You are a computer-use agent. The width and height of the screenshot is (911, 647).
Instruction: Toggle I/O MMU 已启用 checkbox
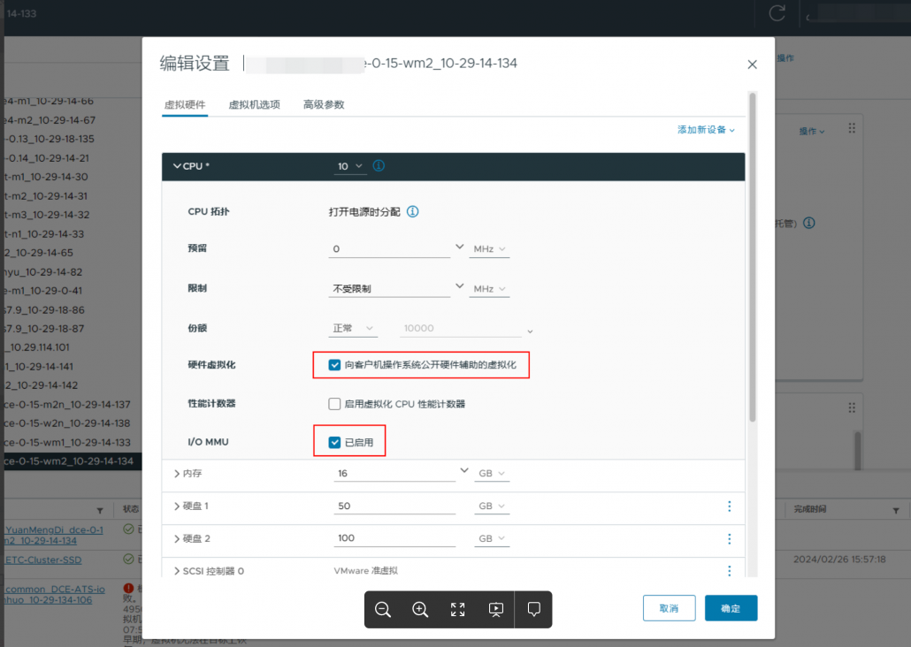[x=334, y=442]
